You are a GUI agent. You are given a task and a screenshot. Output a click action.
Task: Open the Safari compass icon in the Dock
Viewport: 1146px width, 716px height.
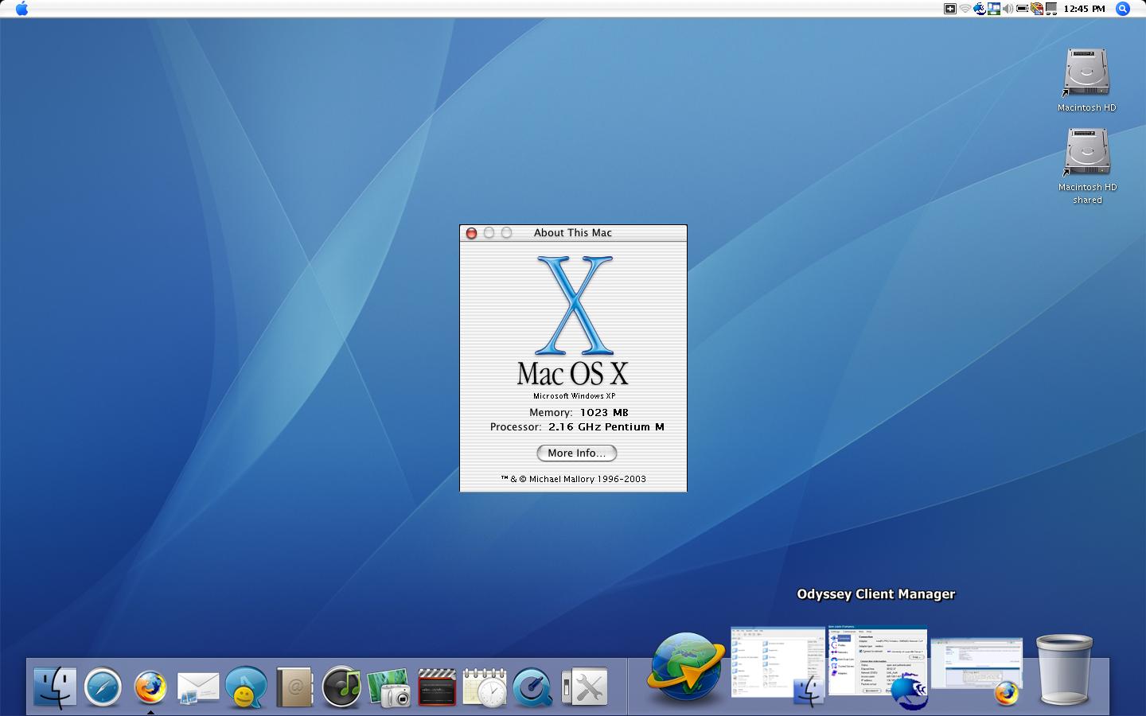coord(103,687)
